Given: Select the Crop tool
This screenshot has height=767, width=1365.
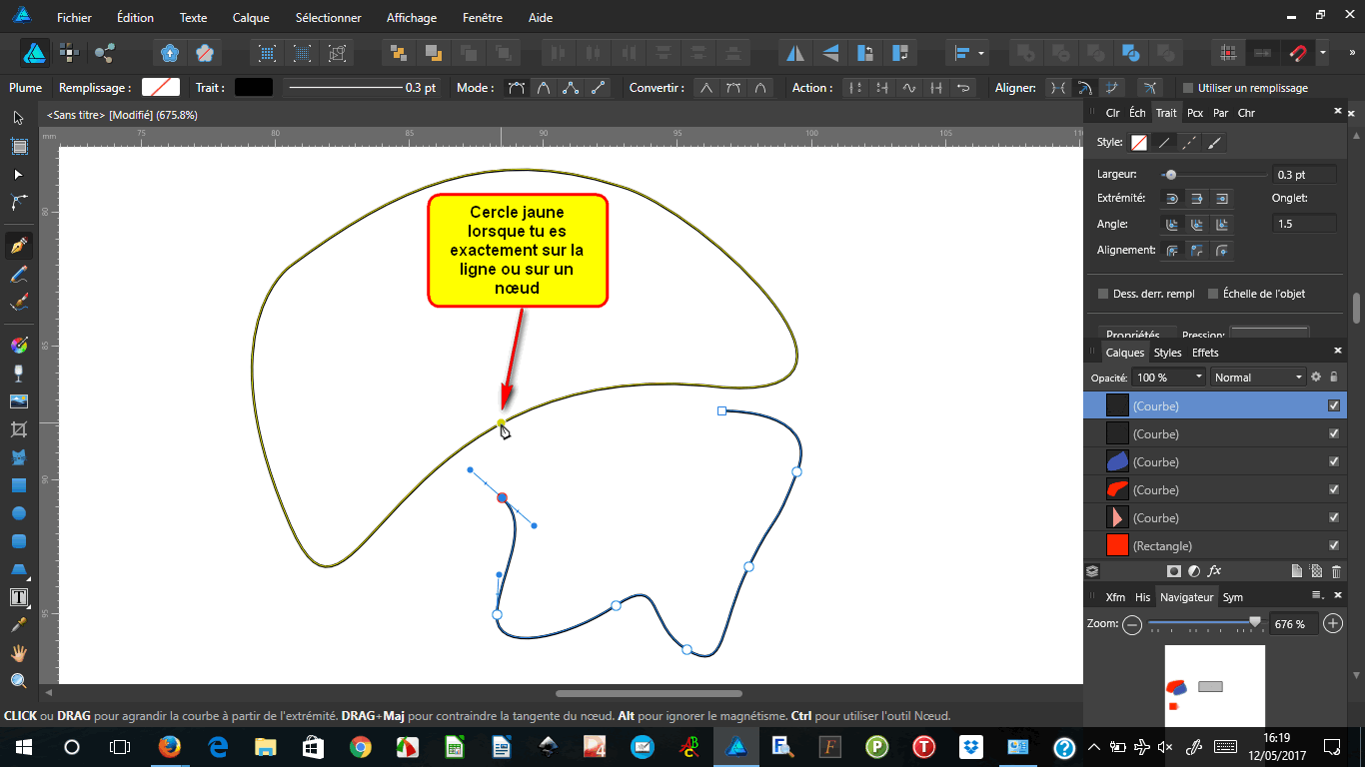Looking at the screenshot, I should coord(18,429).
